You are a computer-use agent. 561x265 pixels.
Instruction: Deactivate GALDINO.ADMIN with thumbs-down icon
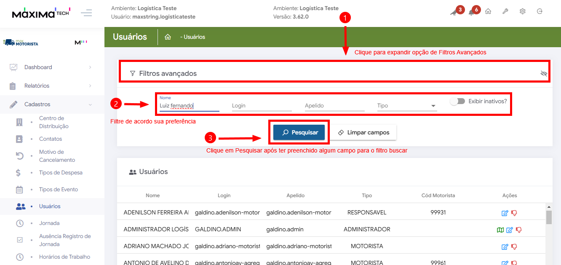518,230
